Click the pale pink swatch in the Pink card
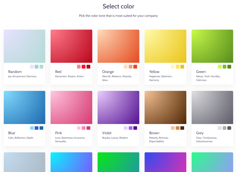 (x=79, y=128)
